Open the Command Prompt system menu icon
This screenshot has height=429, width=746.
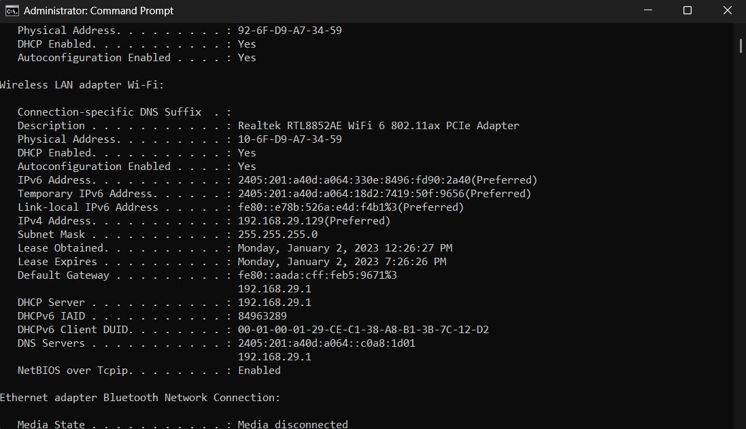point(12,10)
